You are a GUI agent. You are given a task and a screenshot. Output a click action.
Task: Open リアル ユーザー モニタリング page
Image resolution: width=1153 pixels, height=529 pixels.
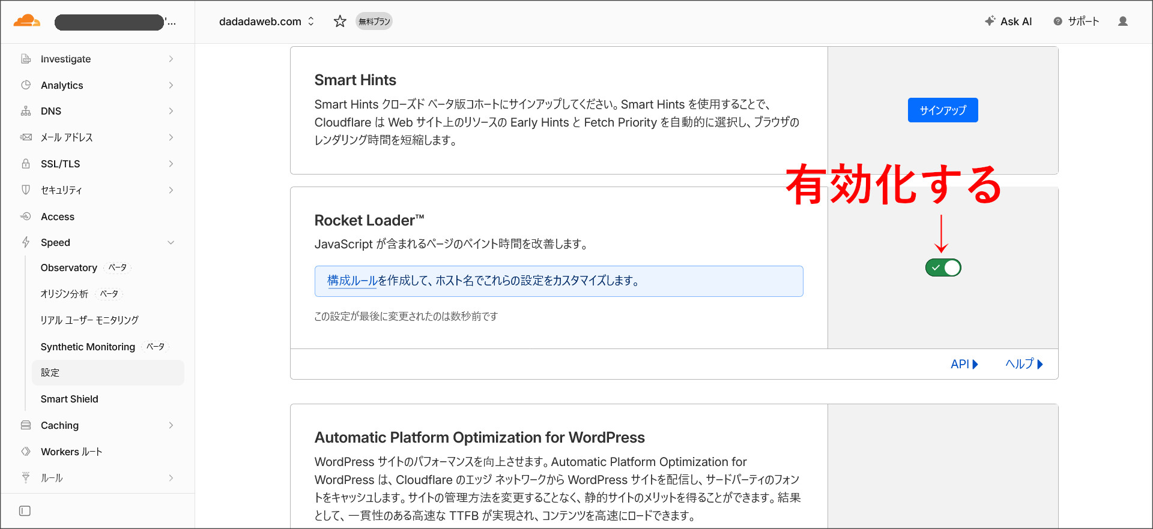click(89, 320)
